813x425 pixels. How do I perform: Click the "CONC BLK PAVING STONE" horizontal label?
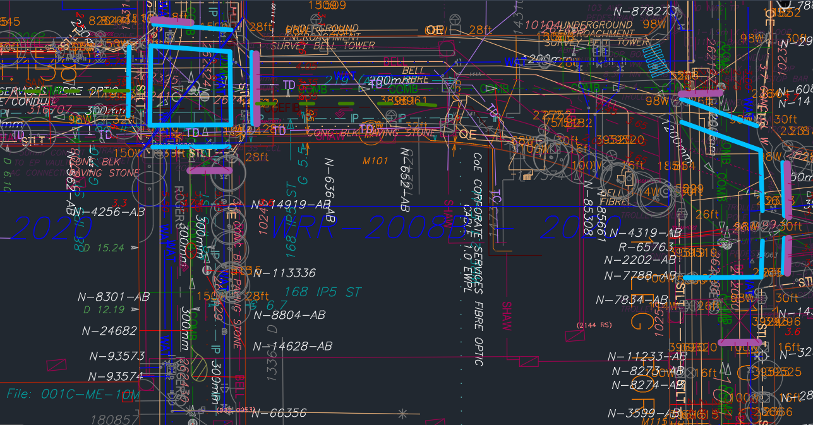[x=371, y=133]
